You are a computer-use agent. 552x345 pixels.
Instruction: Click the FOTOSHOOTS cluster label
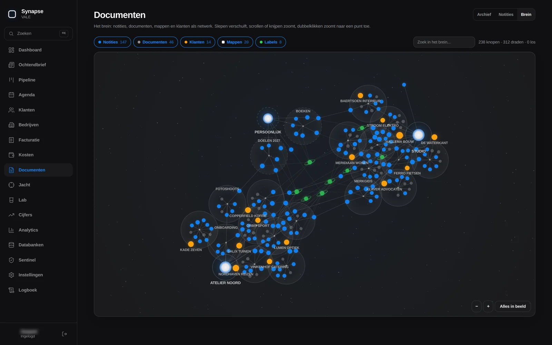(227, 189)
